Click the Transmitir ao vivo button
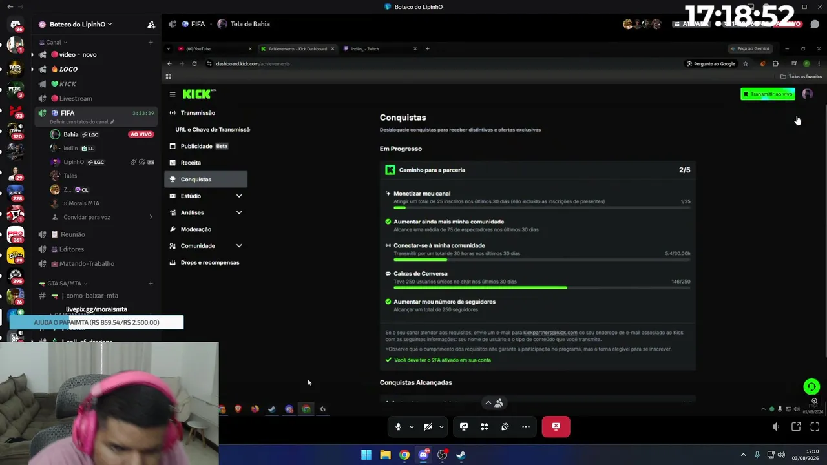Viewport: 827px width, 465px height. (x=768, y=94)
